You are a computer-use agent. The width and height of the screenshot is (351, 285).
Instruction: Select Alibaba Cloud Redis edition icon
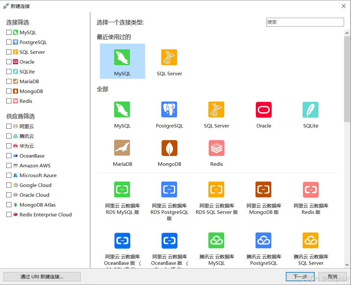pyautogui.click(x=311, y=189)
